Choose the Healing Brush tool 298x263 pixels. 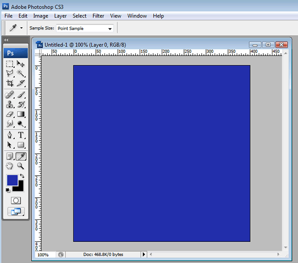coord(10,95)
